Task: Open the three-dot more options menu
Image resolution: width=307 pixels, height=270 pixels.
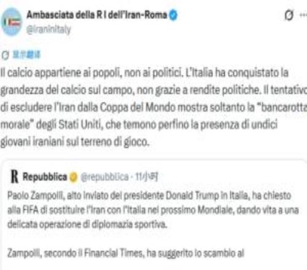Action: point(303,15)
